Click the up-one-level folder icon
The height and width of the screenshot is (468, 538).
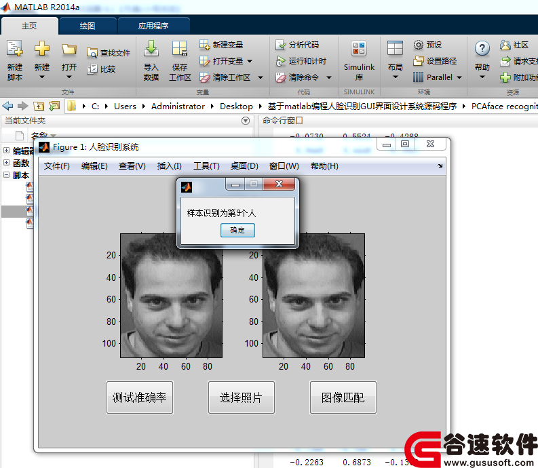pyautogui.click(x=39, y=106)
